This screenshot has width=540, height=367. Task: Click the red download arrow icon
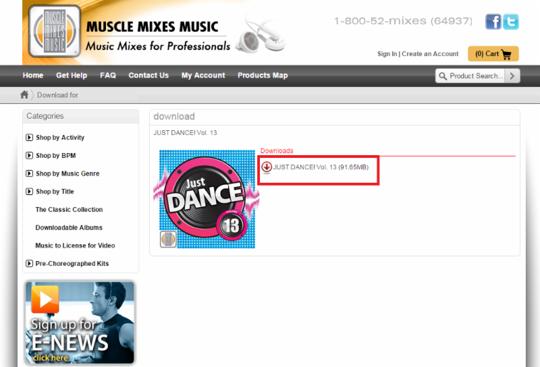tap(267, 167)
